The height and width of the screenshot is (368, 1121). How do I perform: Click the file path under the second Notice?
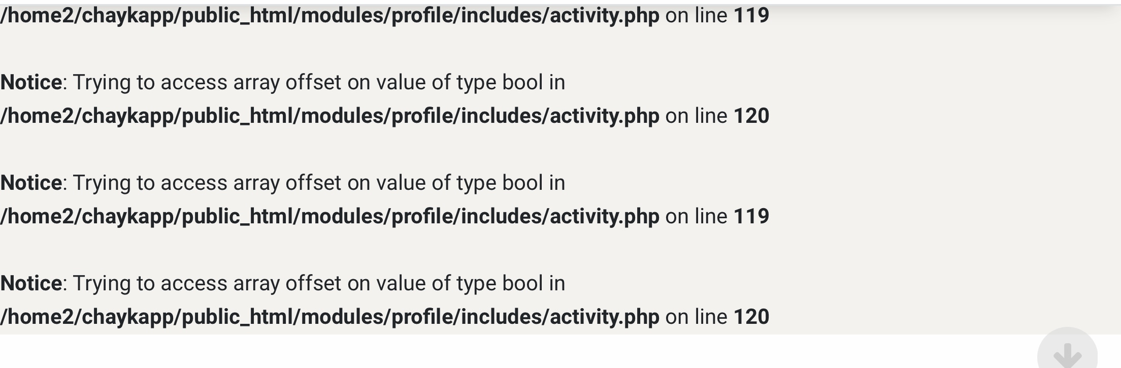329,216
